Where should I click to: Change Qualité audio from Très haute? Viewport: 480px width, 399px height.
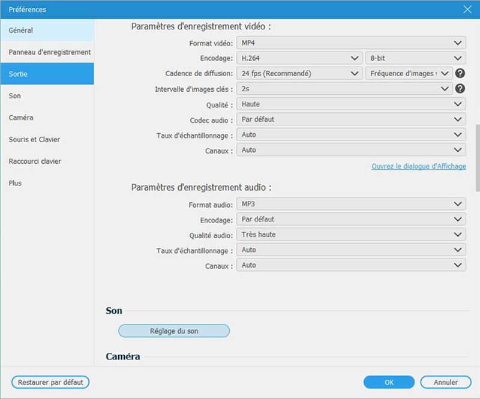click(350, 235)
